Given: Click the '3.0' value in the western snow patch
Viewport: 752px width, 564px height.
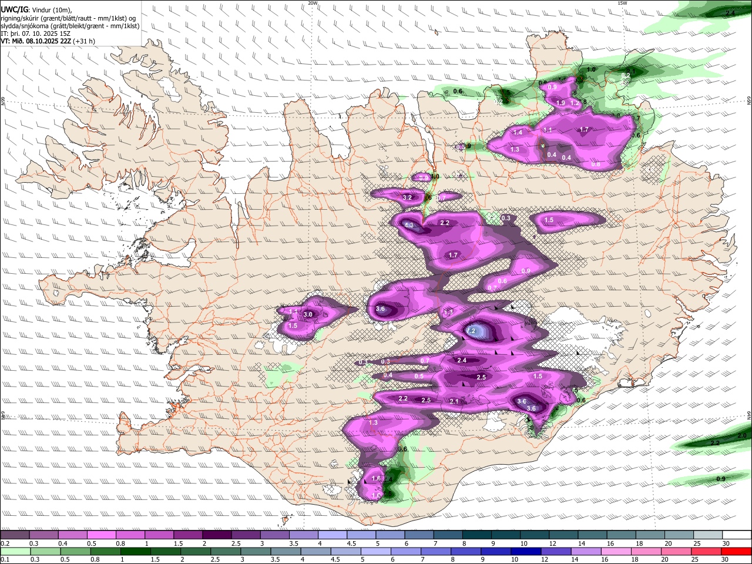Looking at the screenshot, I should pos(307,315).
